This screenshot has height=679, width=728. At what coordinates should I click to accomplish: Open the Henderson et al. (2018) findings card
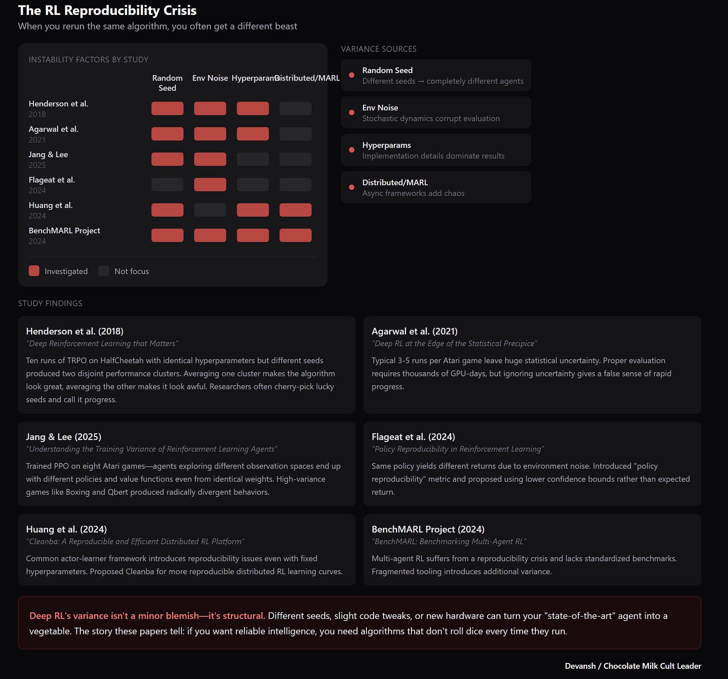tap(186, 365)
